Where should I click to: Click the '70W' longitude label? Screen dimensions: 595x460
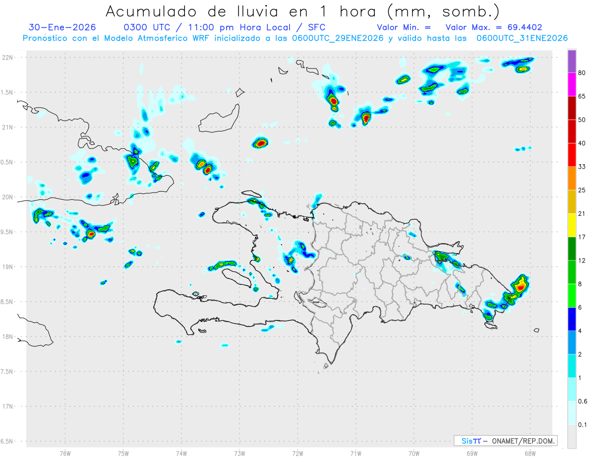[414, 454]
